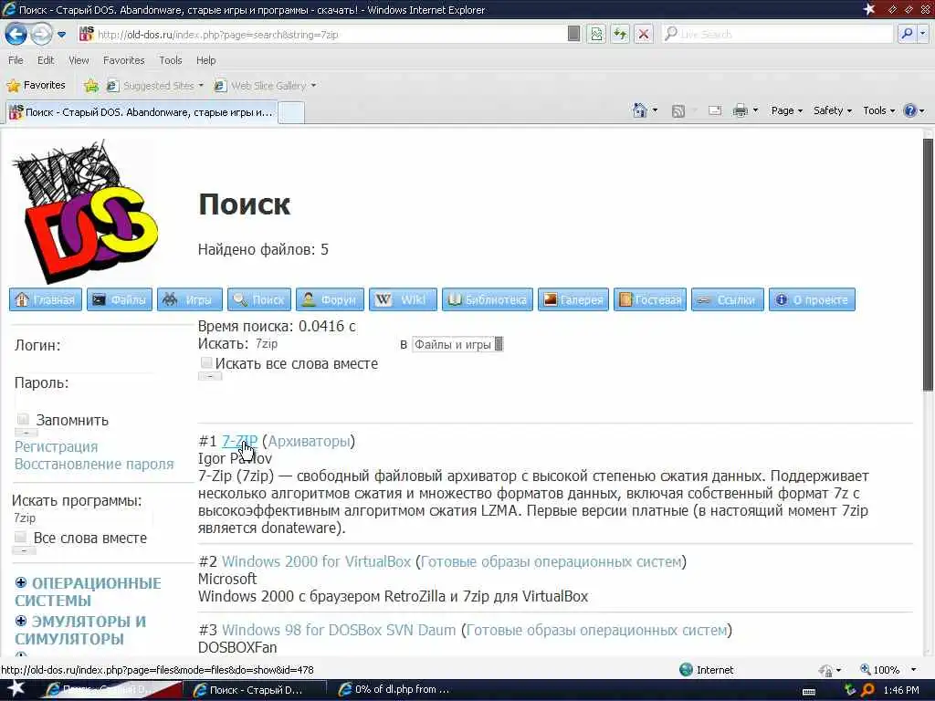
Task: Open the Wiki nav button
Action: pyautogui.click(x=403, y=299)
